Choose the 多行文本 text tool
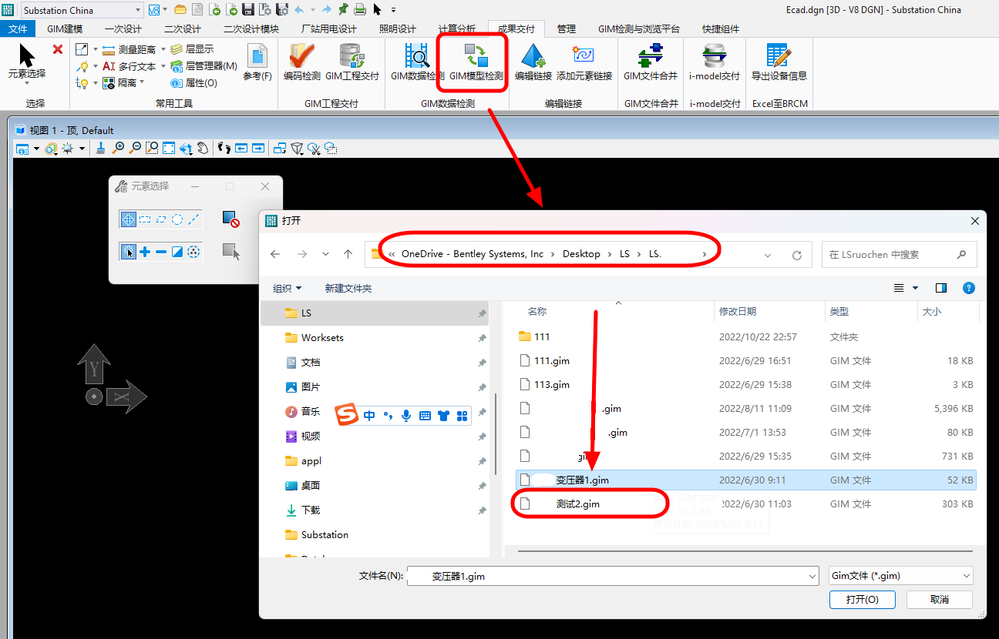This screenshot has height=639, width=999. click(128, 66)
